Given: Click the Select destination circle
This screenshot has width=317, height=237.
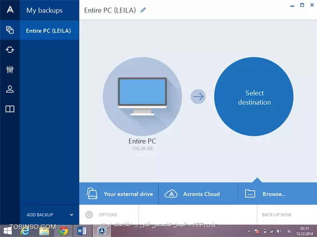Looking at the screenshot, I should [x=254, y=97].
